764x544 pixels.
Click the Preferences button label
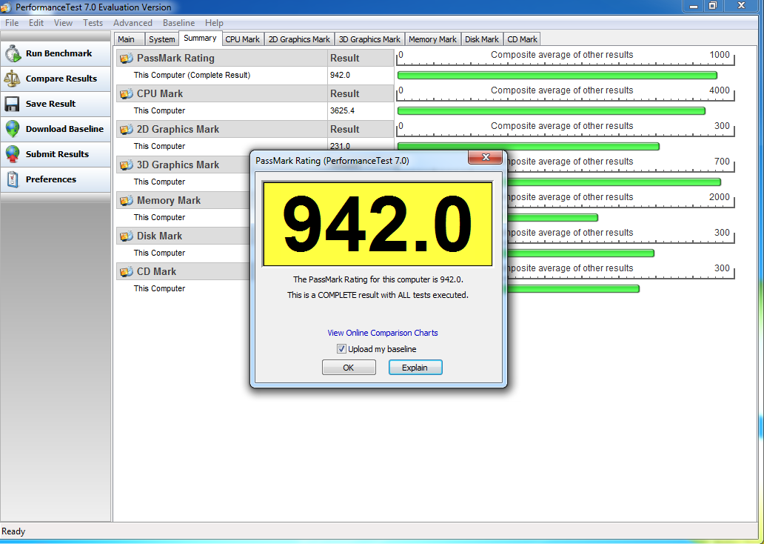pyautogui.click(x=51, y=179)
